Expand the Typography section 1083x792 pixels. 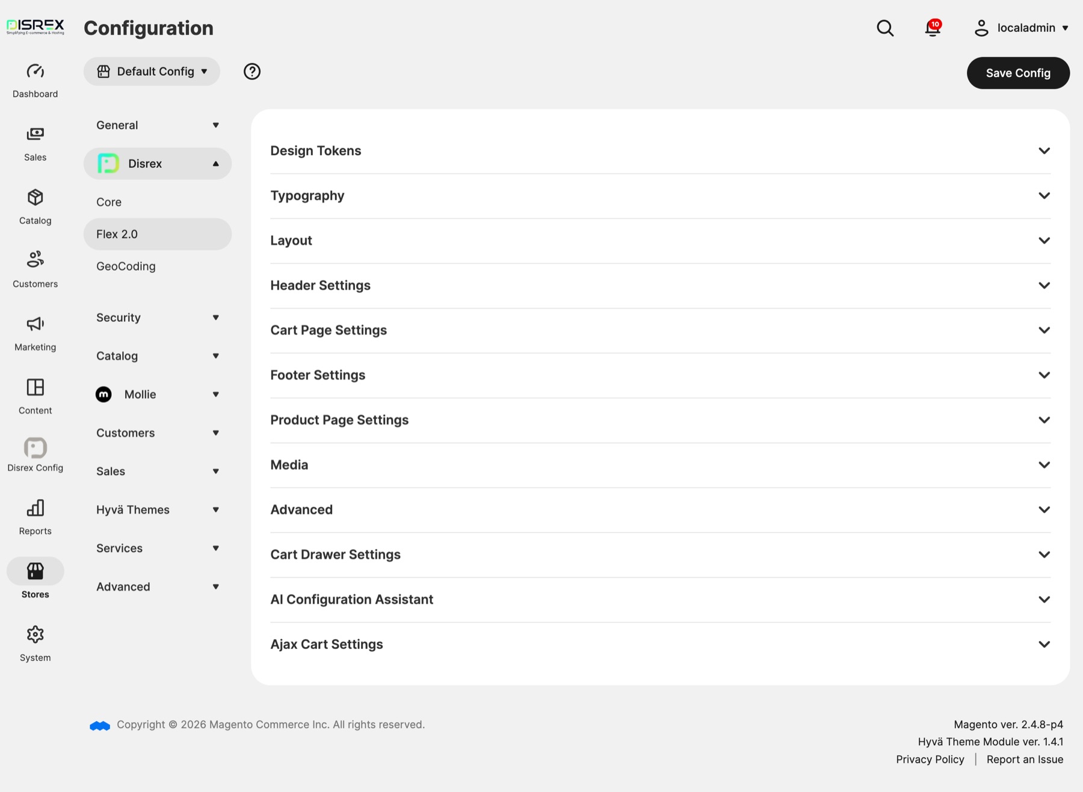point(660,195)
